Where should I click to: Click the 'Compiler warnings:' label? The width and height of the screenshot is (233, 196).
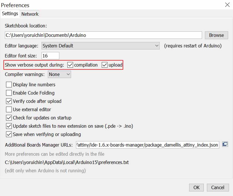25,74
